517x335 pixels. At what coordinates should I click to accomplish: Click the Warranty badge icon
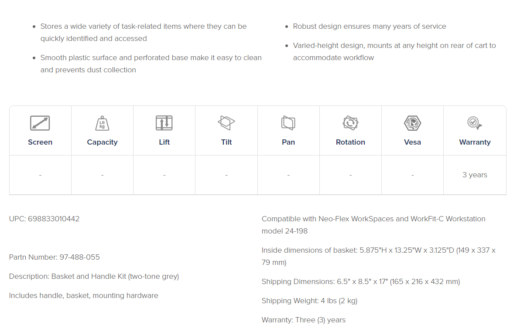coord(475,123)
